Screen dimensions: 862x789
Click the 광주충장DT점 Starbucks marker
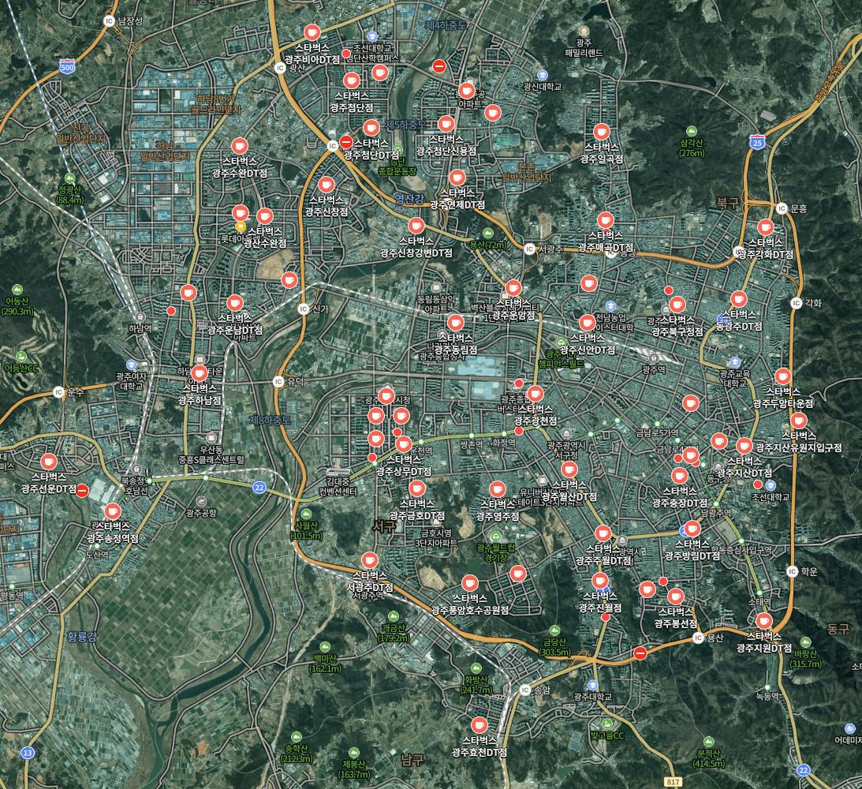tap(680, 475)
